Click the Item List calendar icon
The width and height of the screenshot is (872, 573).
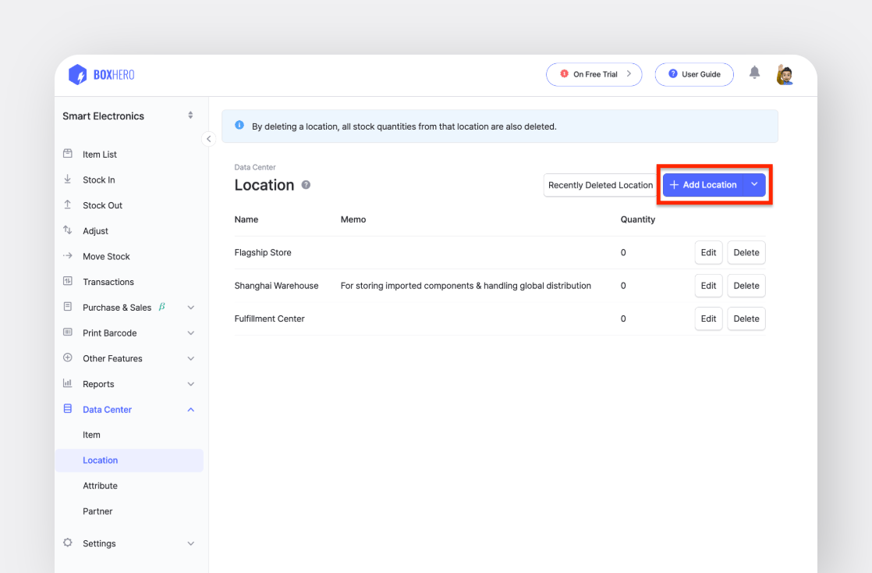[69, 154]
